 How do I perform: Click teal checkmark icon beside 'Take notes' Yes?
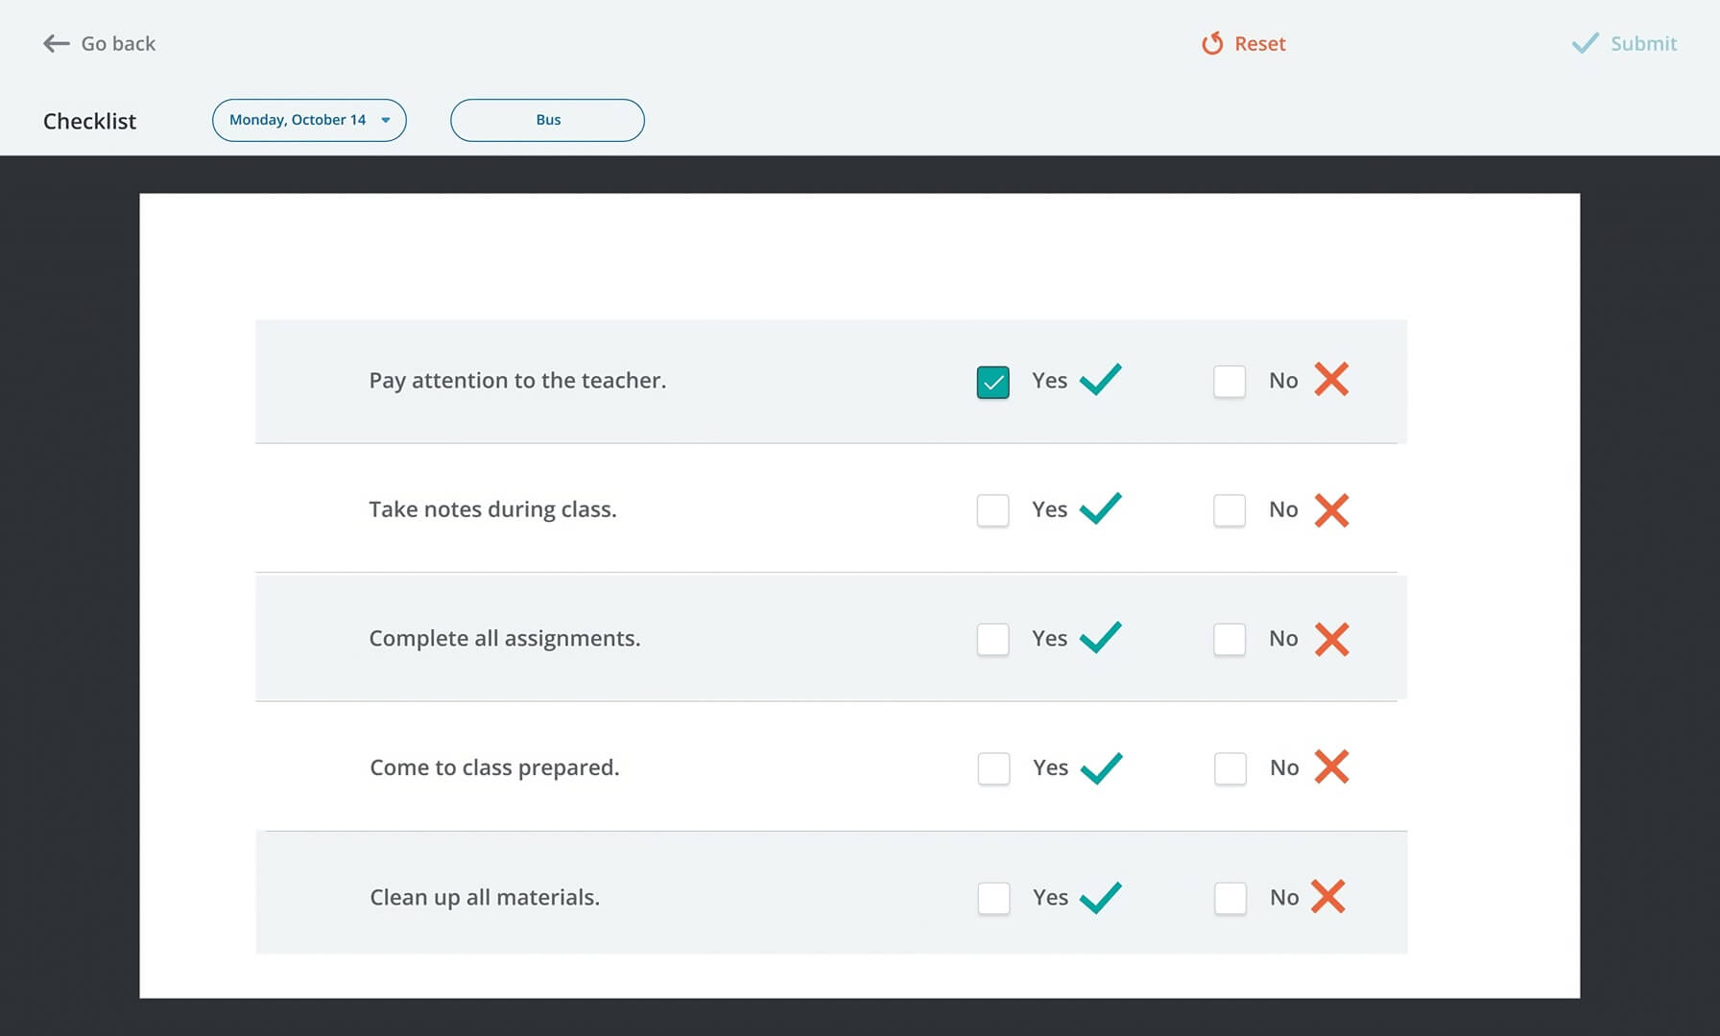point(1100,508)
